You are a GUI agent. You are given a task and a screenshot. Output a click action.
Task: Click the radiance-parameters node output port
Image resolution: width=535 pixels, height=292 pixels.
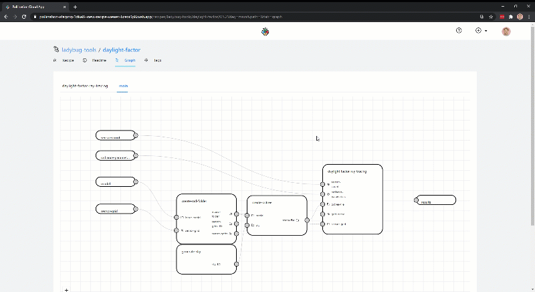[x=136, y=156]
